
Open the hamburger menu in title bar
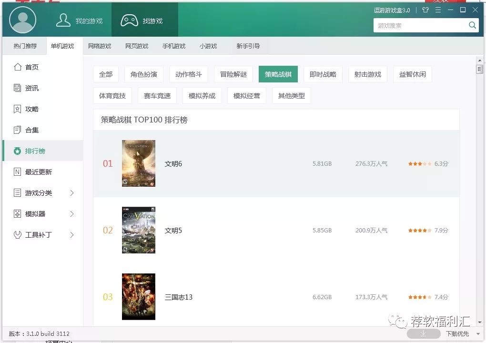pyautogui.click(x=437, y=10)
